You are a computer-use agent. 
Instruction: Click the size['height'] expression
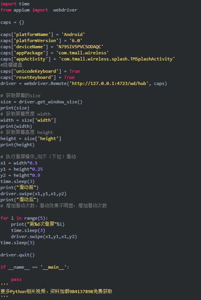(43, 138)
